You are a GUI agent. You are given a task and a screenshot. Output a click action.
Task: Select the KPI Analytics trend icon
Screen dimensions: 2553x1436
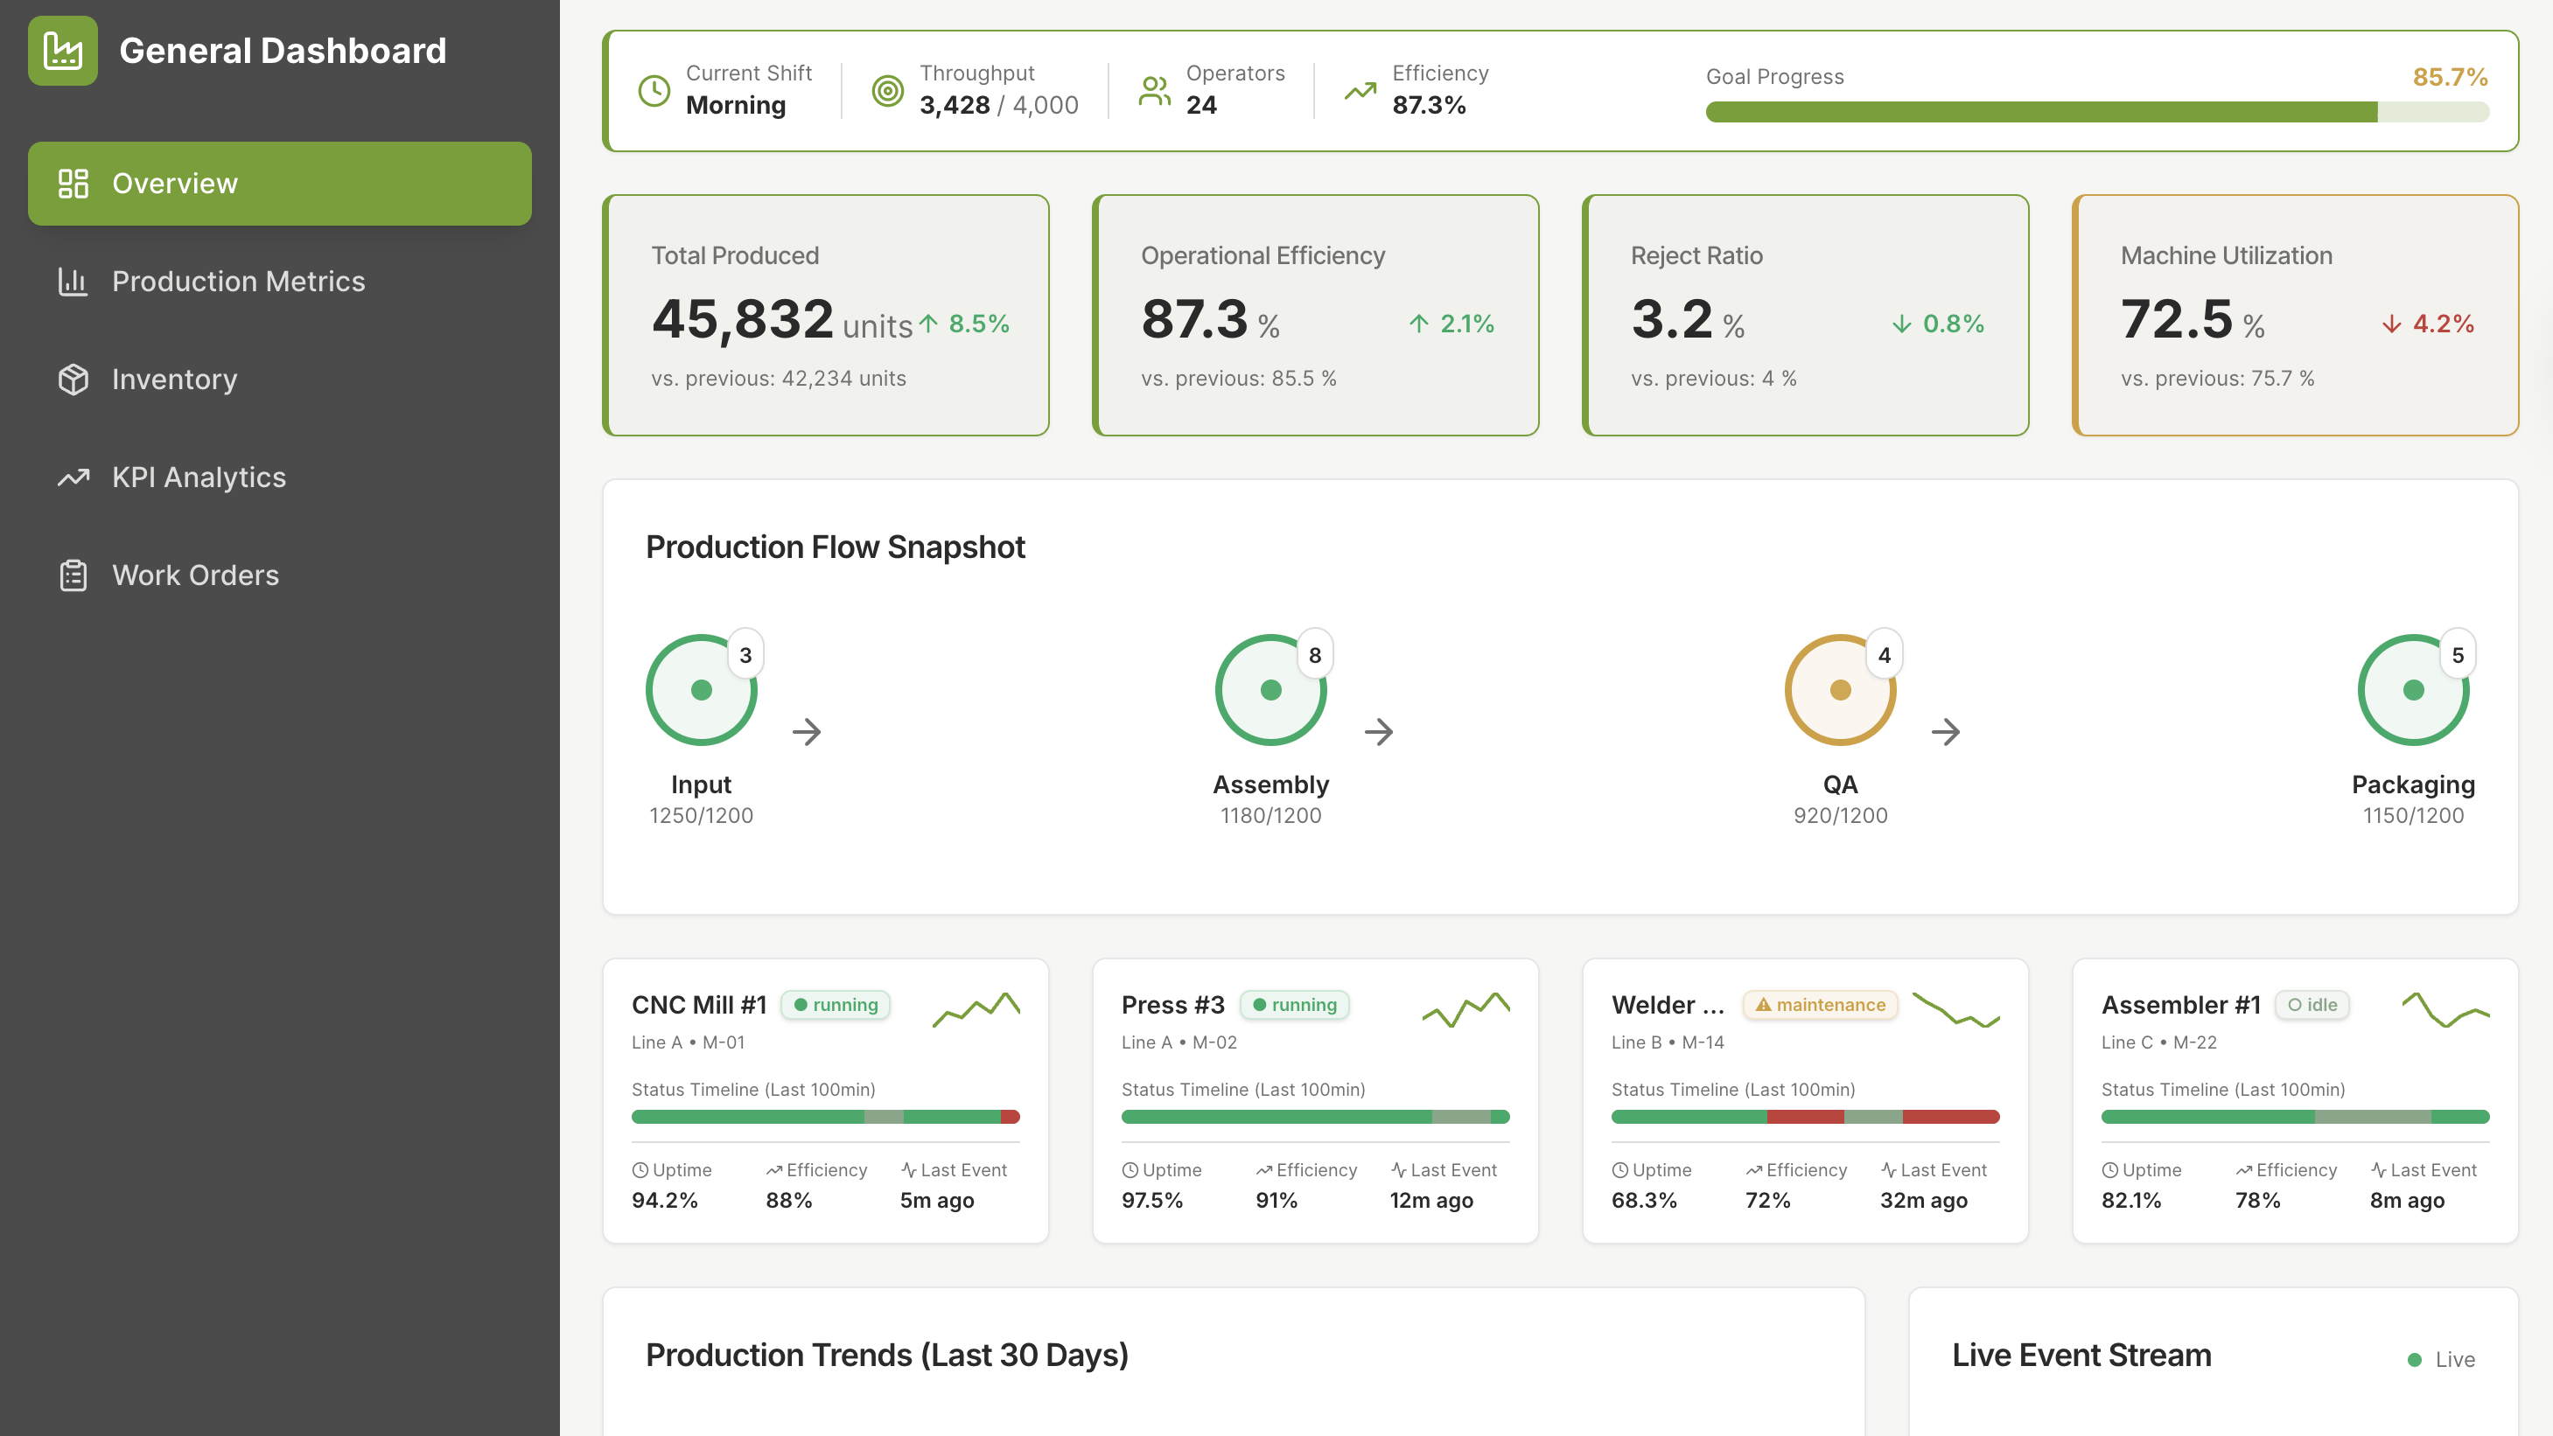(x=73, y=478)
